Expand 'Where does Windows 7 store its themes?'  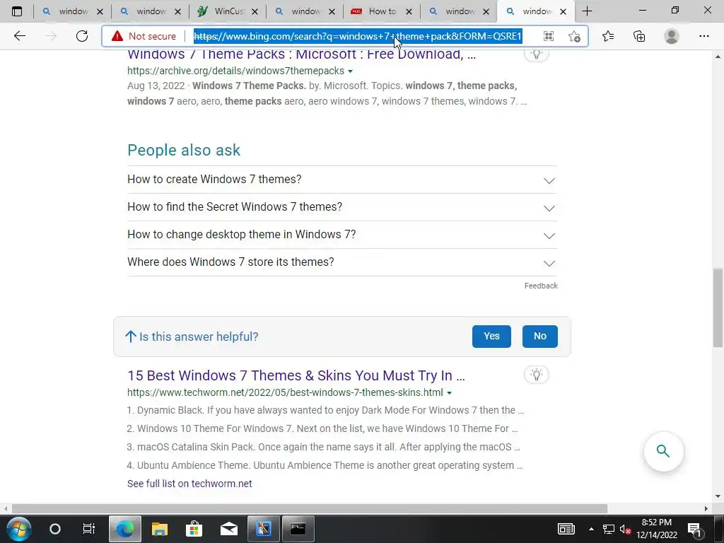[x=341, y=262]
